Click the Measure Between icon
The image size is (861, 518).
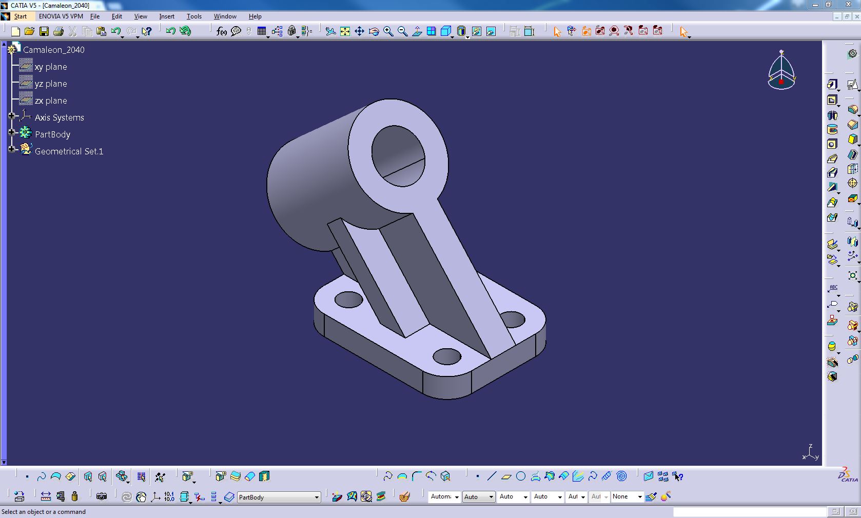coord(46,496)
